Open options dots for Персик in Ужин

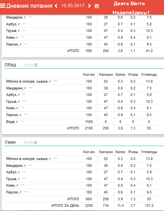[26, 192]
